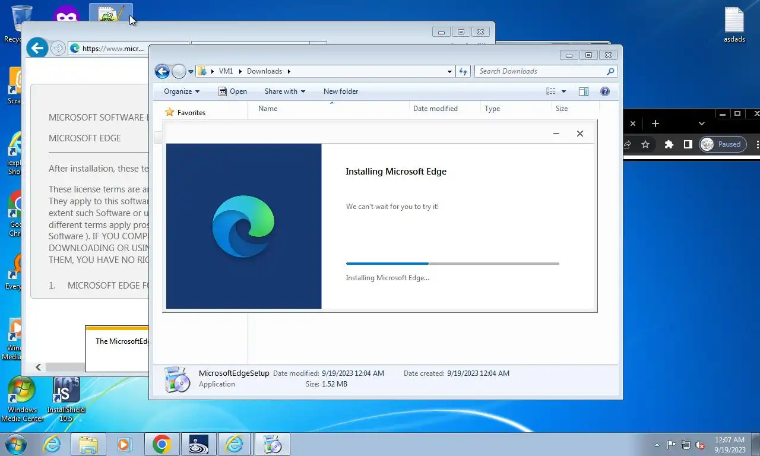760x456 pixels.
Task: Open Windows Media Player from taskbar
Action: coord(124,444)
